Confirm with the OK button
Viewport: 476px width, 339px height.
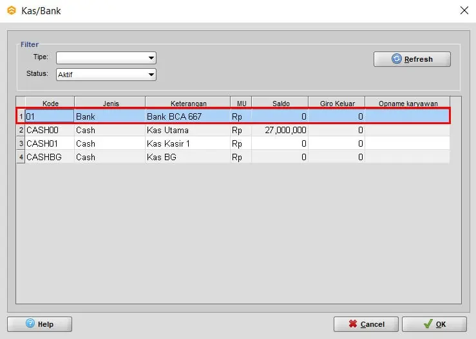click(434, 324)
